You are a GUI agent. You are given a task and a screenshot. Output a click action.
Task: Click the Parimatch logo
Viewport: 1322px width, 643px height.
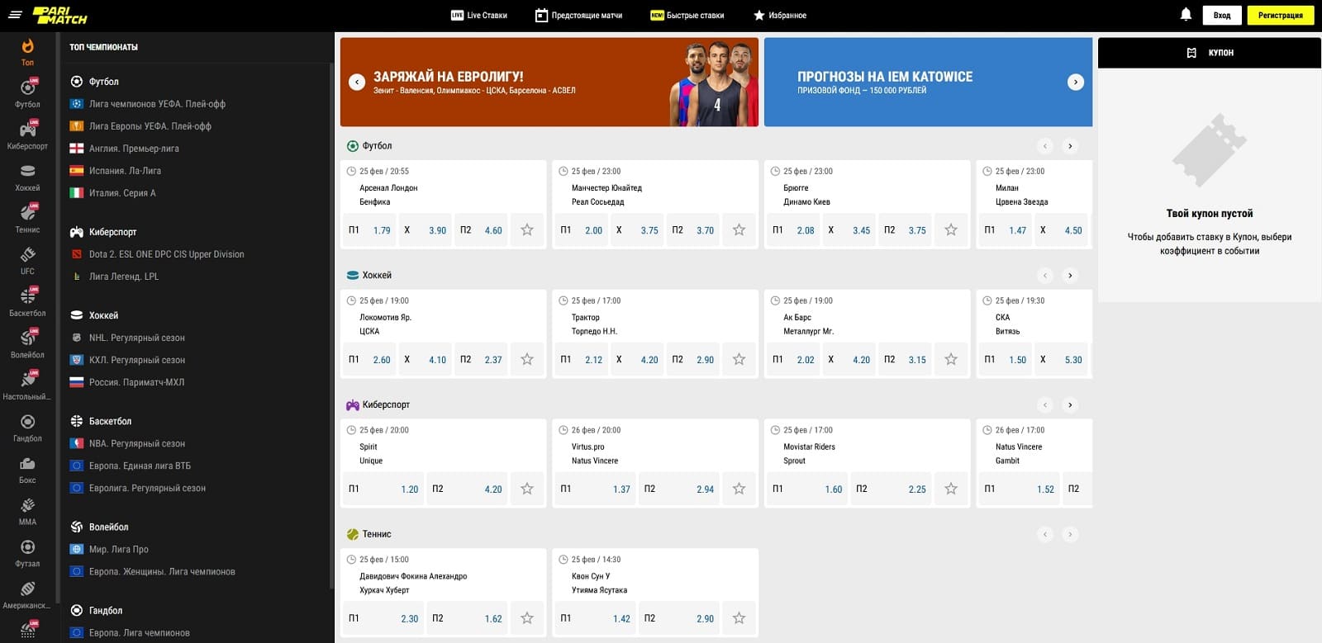point(59,15)
